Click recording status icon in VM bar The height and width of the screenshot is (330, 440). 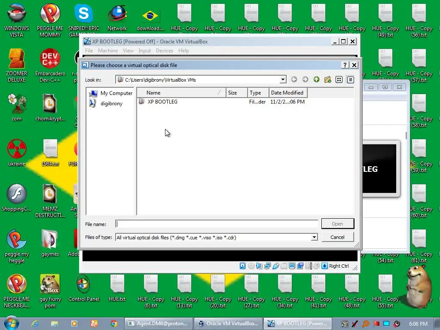tap(300, 266)
